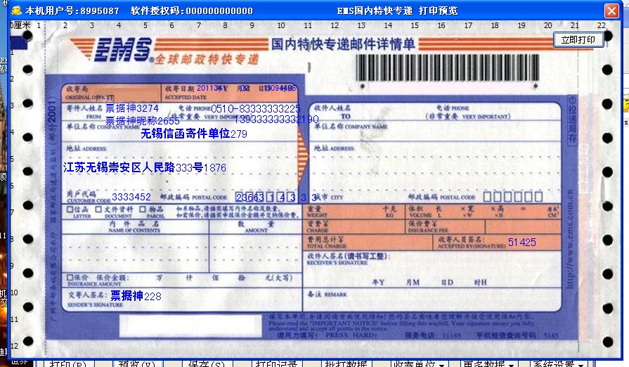The width and height of the screenshot is (629, 367).
Task: Select sender signature 票据神228
Action: click(x=136, y=296)
